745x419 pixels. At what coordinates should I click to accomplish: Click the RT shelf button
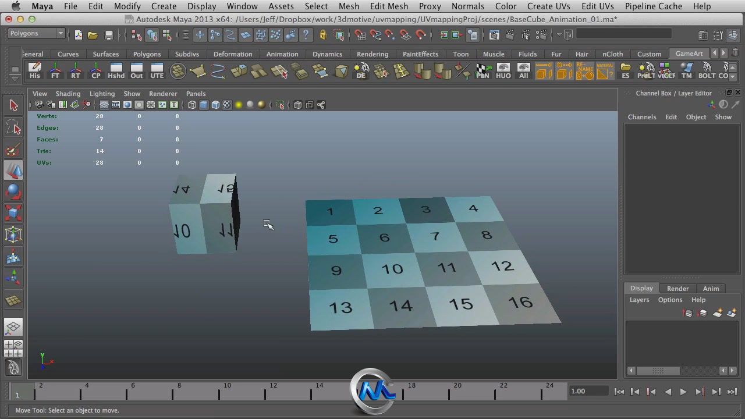[x=76, y=71]
